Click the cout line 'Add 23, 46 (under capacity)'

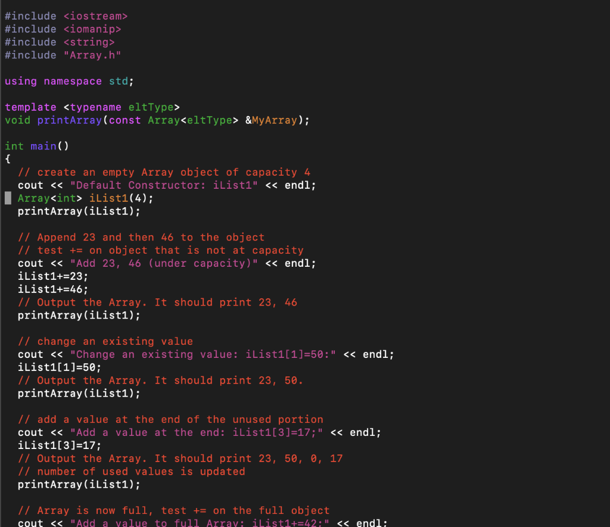[167, 263]
